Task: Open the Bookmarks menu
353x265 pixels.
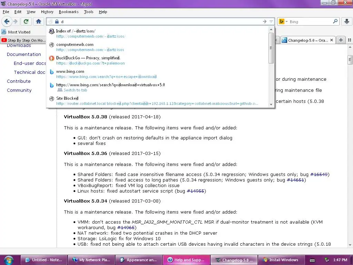Action: pos(69,12)
